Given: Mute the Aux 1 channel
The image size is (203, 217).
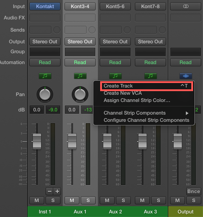Looking at the screenshot, I should tap(72, 200).
